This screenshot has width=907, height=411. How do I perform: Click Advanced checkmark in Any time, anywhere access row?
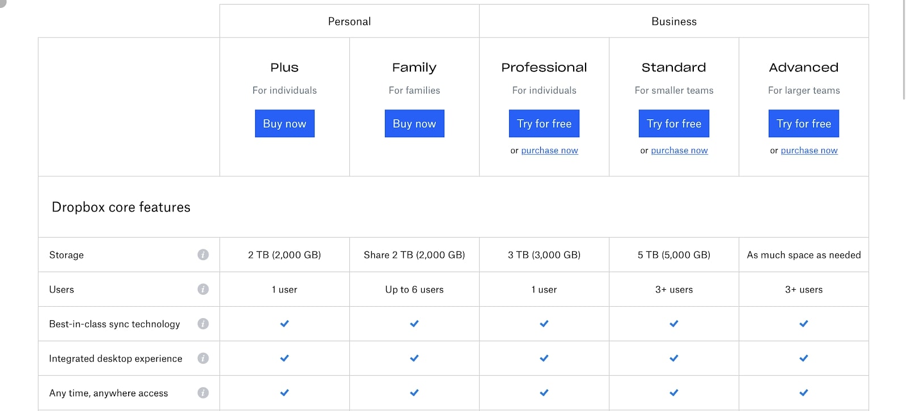804,393
